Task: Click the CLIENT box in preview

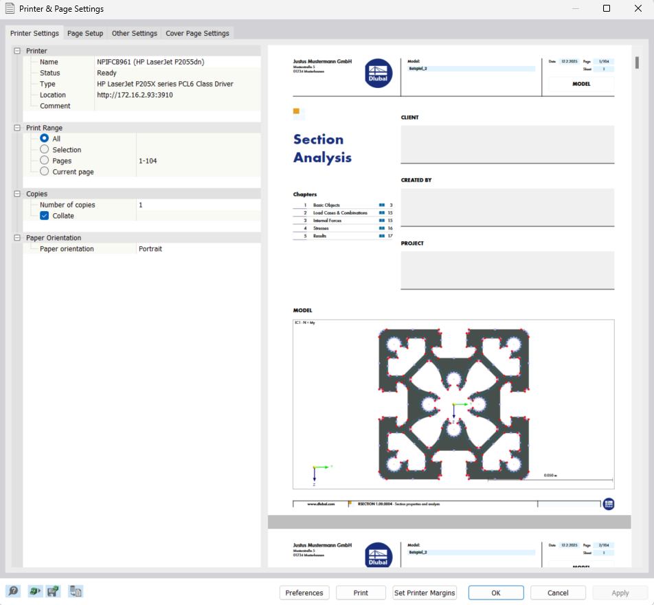Action: (x=507, y=144)
